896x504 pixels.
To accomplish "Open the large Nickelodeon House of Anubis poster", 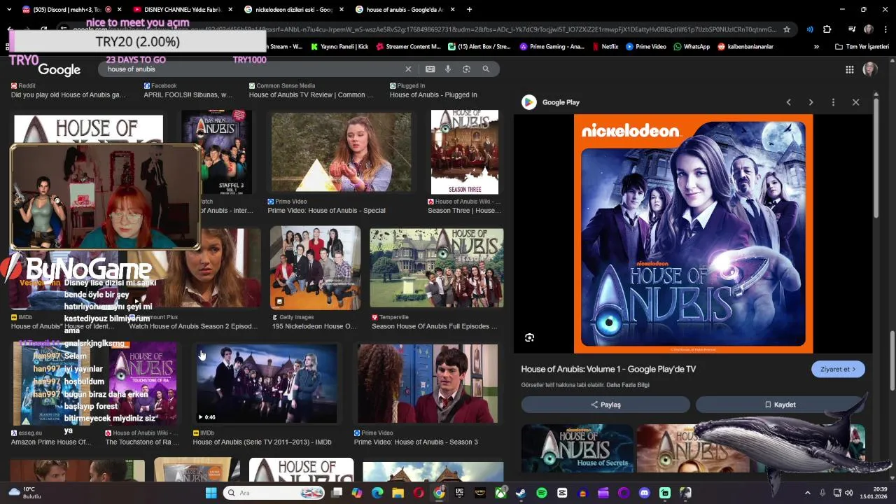I will click(693, 234).
